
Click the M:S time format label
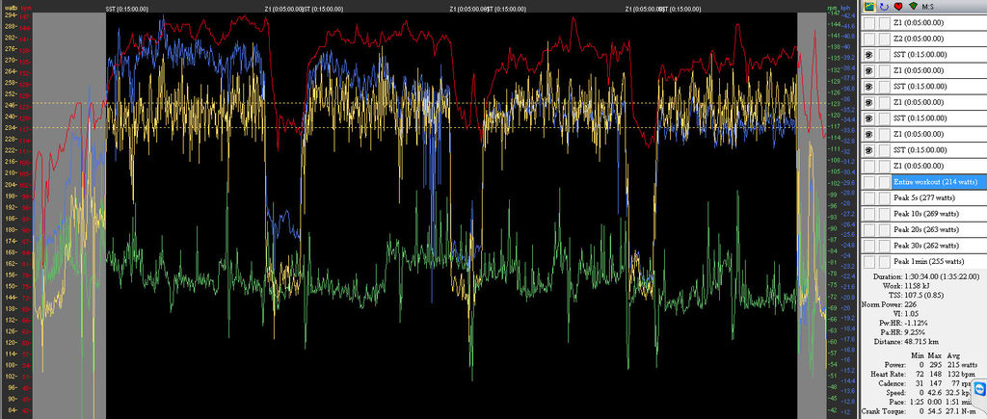pos(929,7)
